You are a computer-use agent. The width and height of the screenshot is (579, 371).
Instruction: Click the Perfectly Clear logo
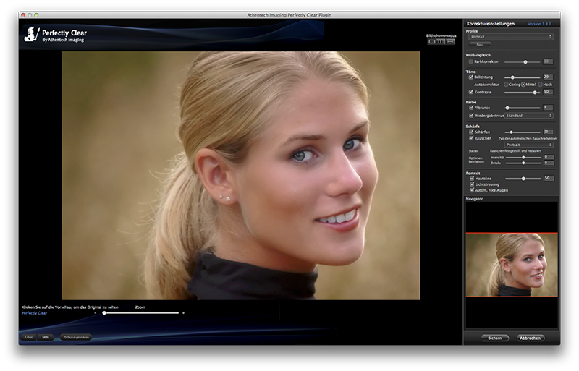[x=54, y=35]
